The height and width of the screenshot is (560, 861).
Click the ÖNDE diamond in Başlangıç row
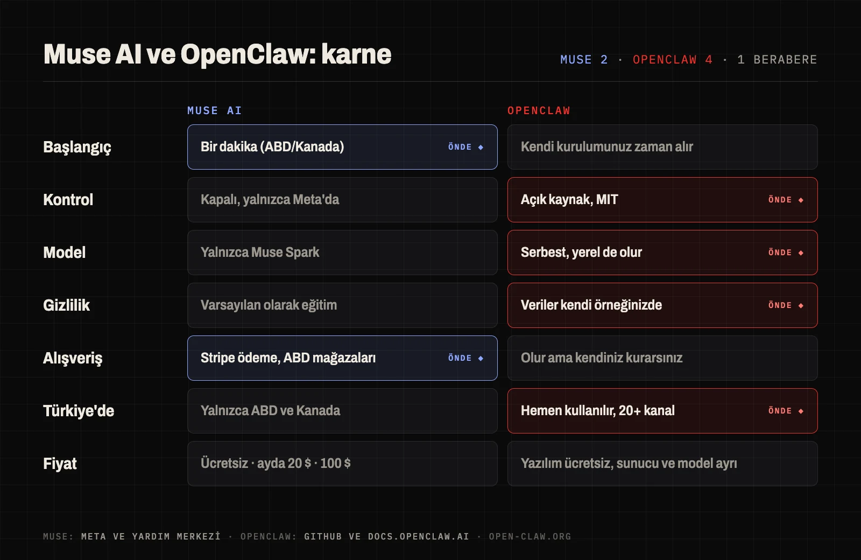click(x=481, y=147)
